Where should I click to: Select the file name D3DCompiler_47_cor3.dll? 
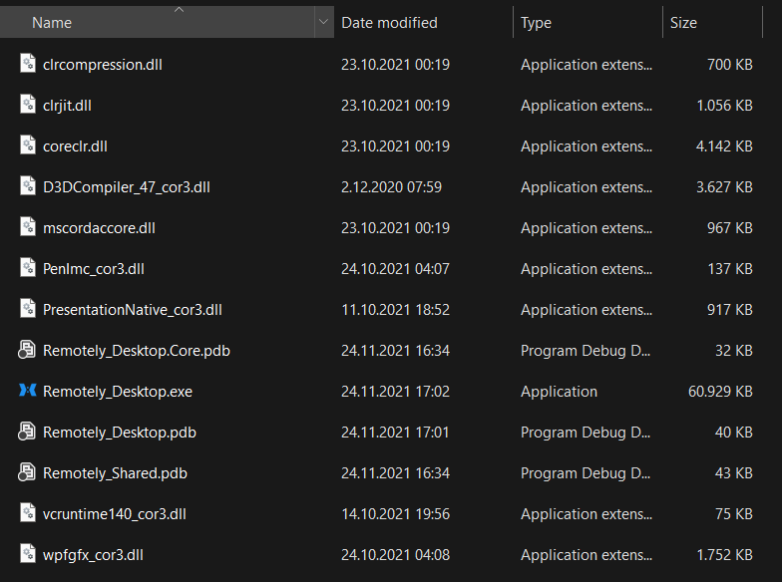tap(126, 187)
